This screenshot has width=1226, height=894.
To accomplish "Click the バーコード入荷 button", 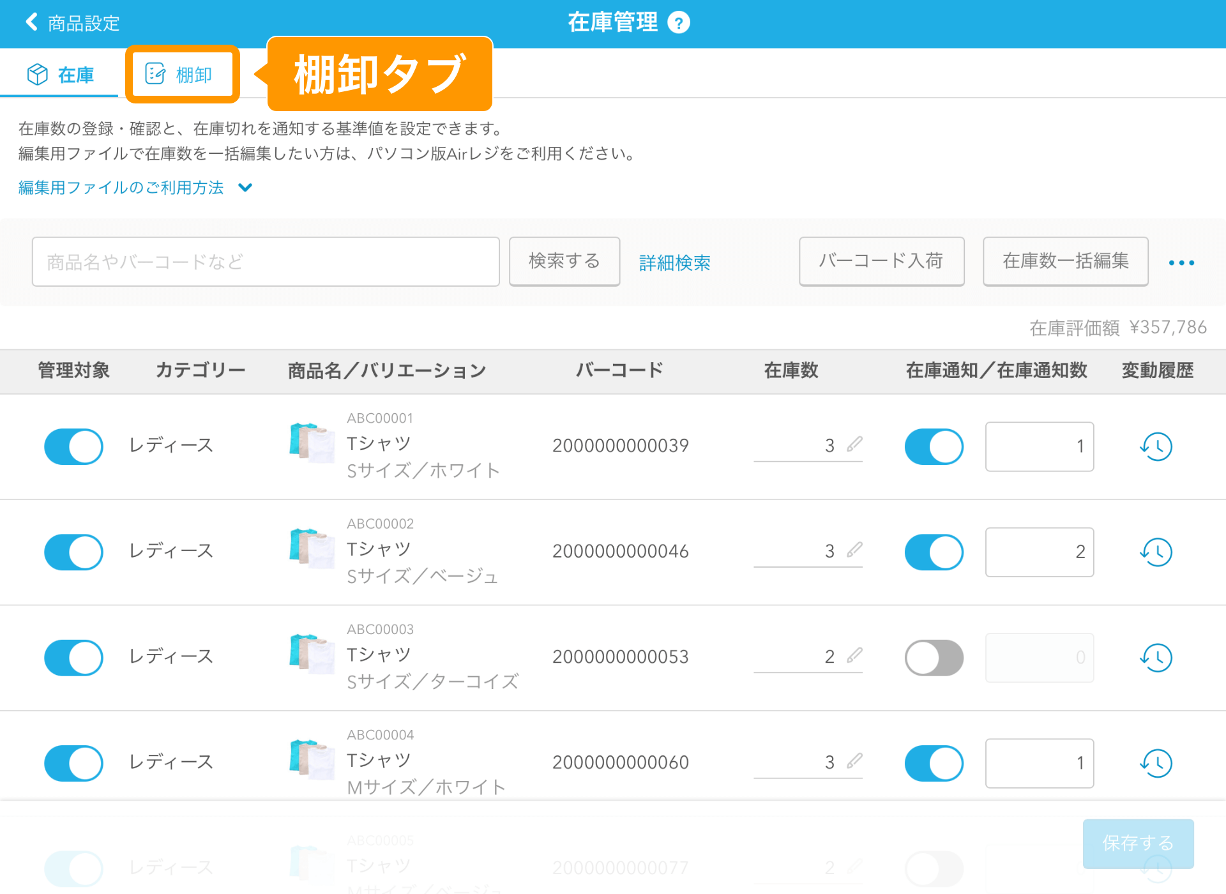I will [881, 261].
